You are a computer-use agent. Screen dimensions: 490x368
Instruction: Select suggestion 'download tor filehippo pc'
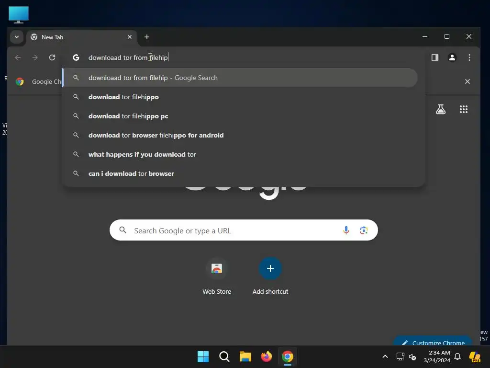click(x=240, y=116)
